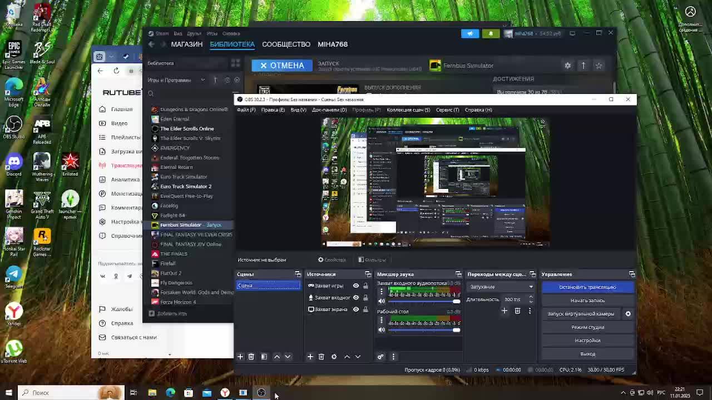
Task: Open Steam notifications bell button
Action: coord(491,33)
